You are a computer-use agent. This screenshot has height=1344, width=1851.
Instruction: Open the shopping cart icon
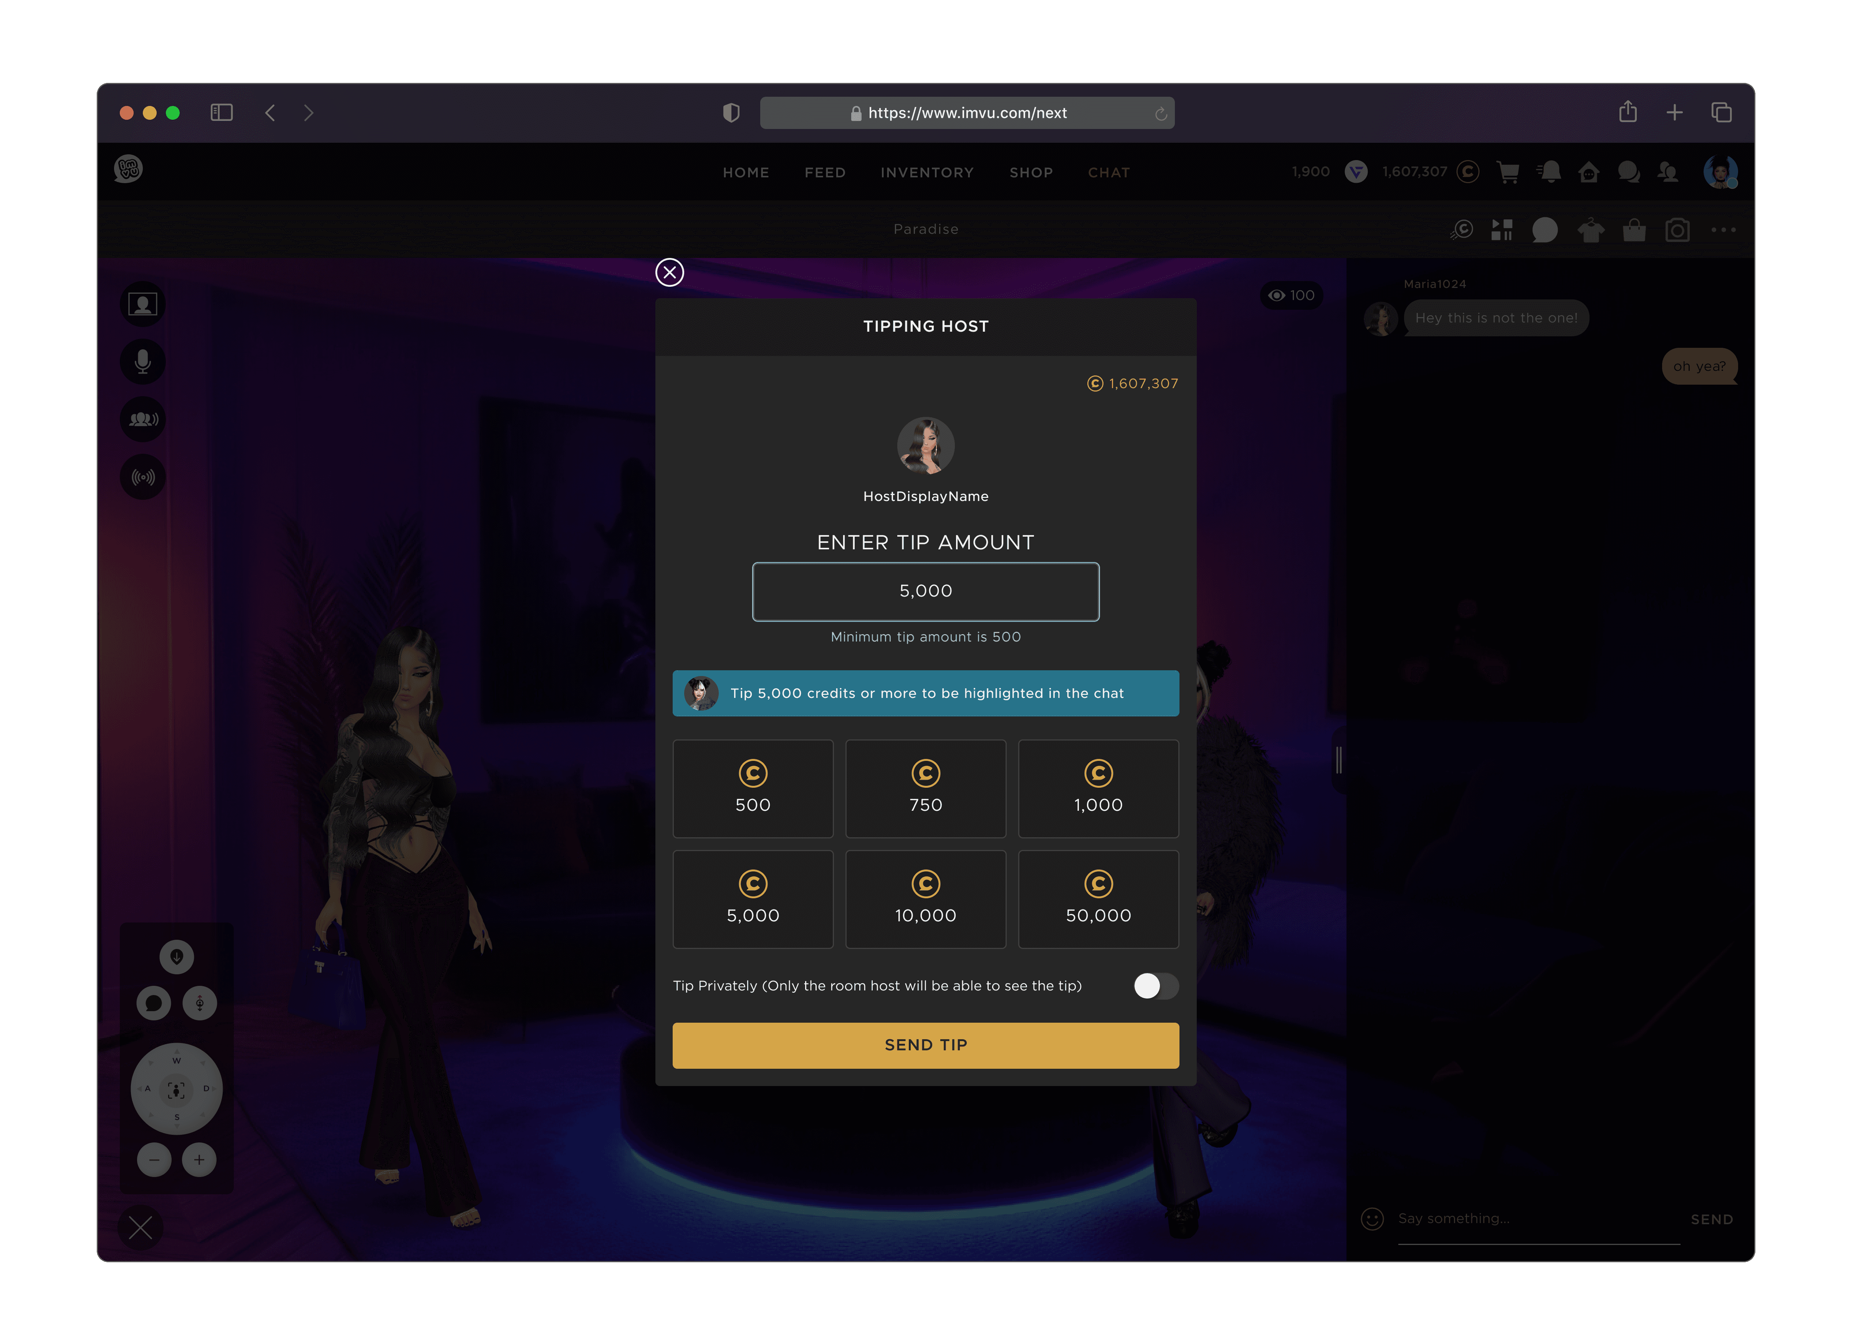pyautogui.click(x=1507, y=172)
